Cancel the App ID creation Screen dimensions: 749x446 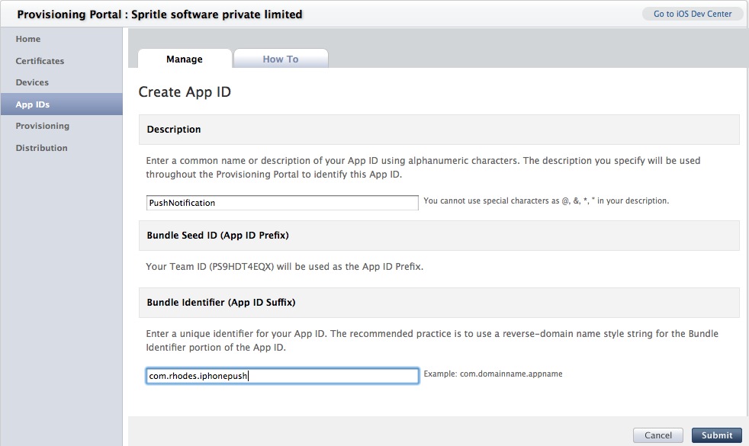pyautogui.click(x=657, y=435)
